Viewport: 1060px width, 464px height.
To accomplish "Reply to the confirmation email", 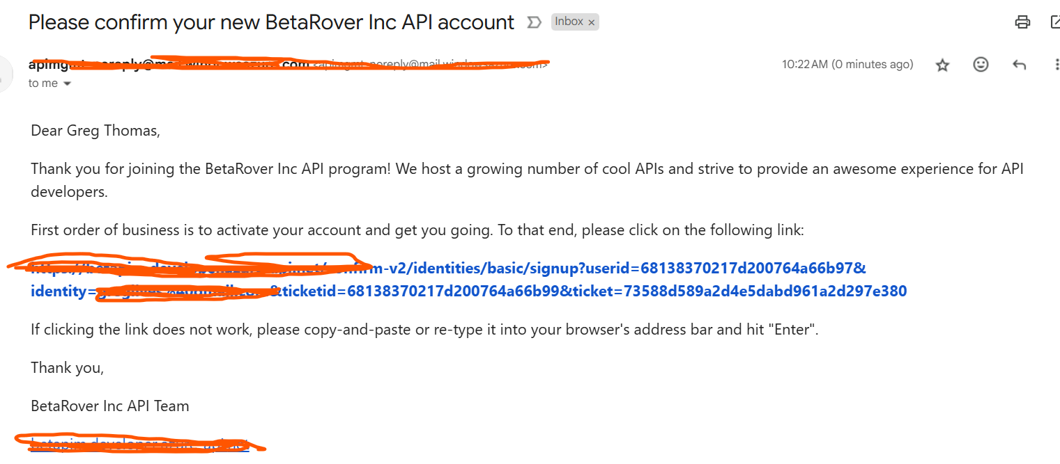I will click(x=1019, y=64).
